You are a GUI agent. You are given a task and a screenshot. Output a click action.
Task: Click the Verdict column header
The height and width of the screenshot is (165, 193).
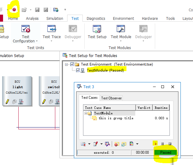point(144,108)
